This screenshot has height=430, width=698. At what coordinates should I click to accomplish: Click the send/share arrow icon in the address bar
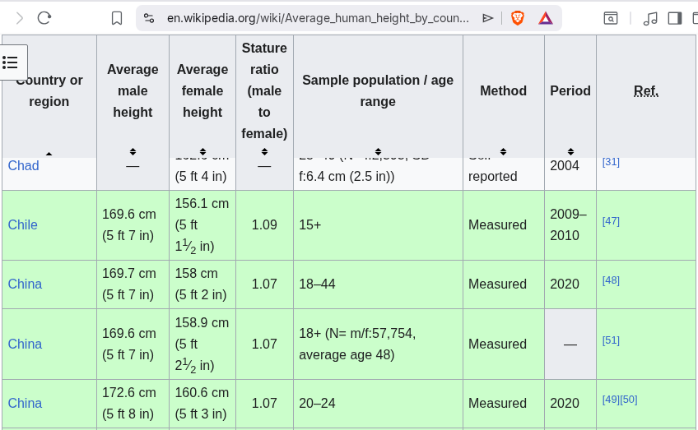(488, 18)
